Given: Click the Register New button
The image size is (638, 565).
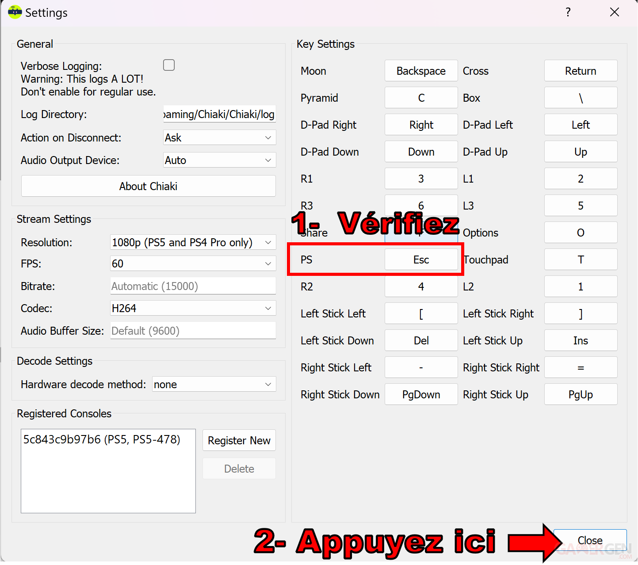Looking at the screenshot, I should 239,440.
